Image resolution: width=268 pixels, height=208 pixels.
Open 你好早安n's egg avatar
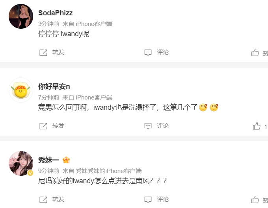[x=21, y=90]
